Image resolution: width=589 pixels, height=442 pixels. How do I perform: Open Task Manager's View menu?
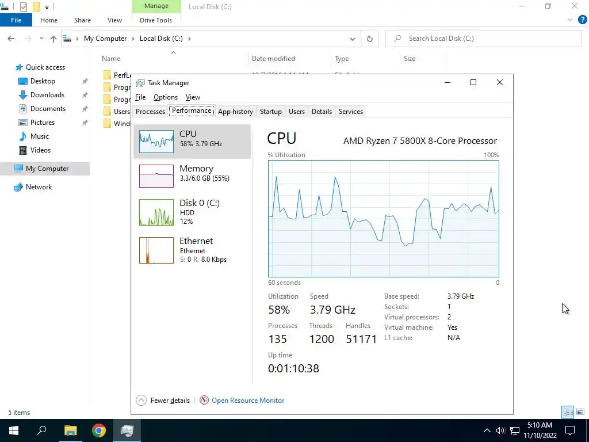pyautogui.click(x=193, y=97)
